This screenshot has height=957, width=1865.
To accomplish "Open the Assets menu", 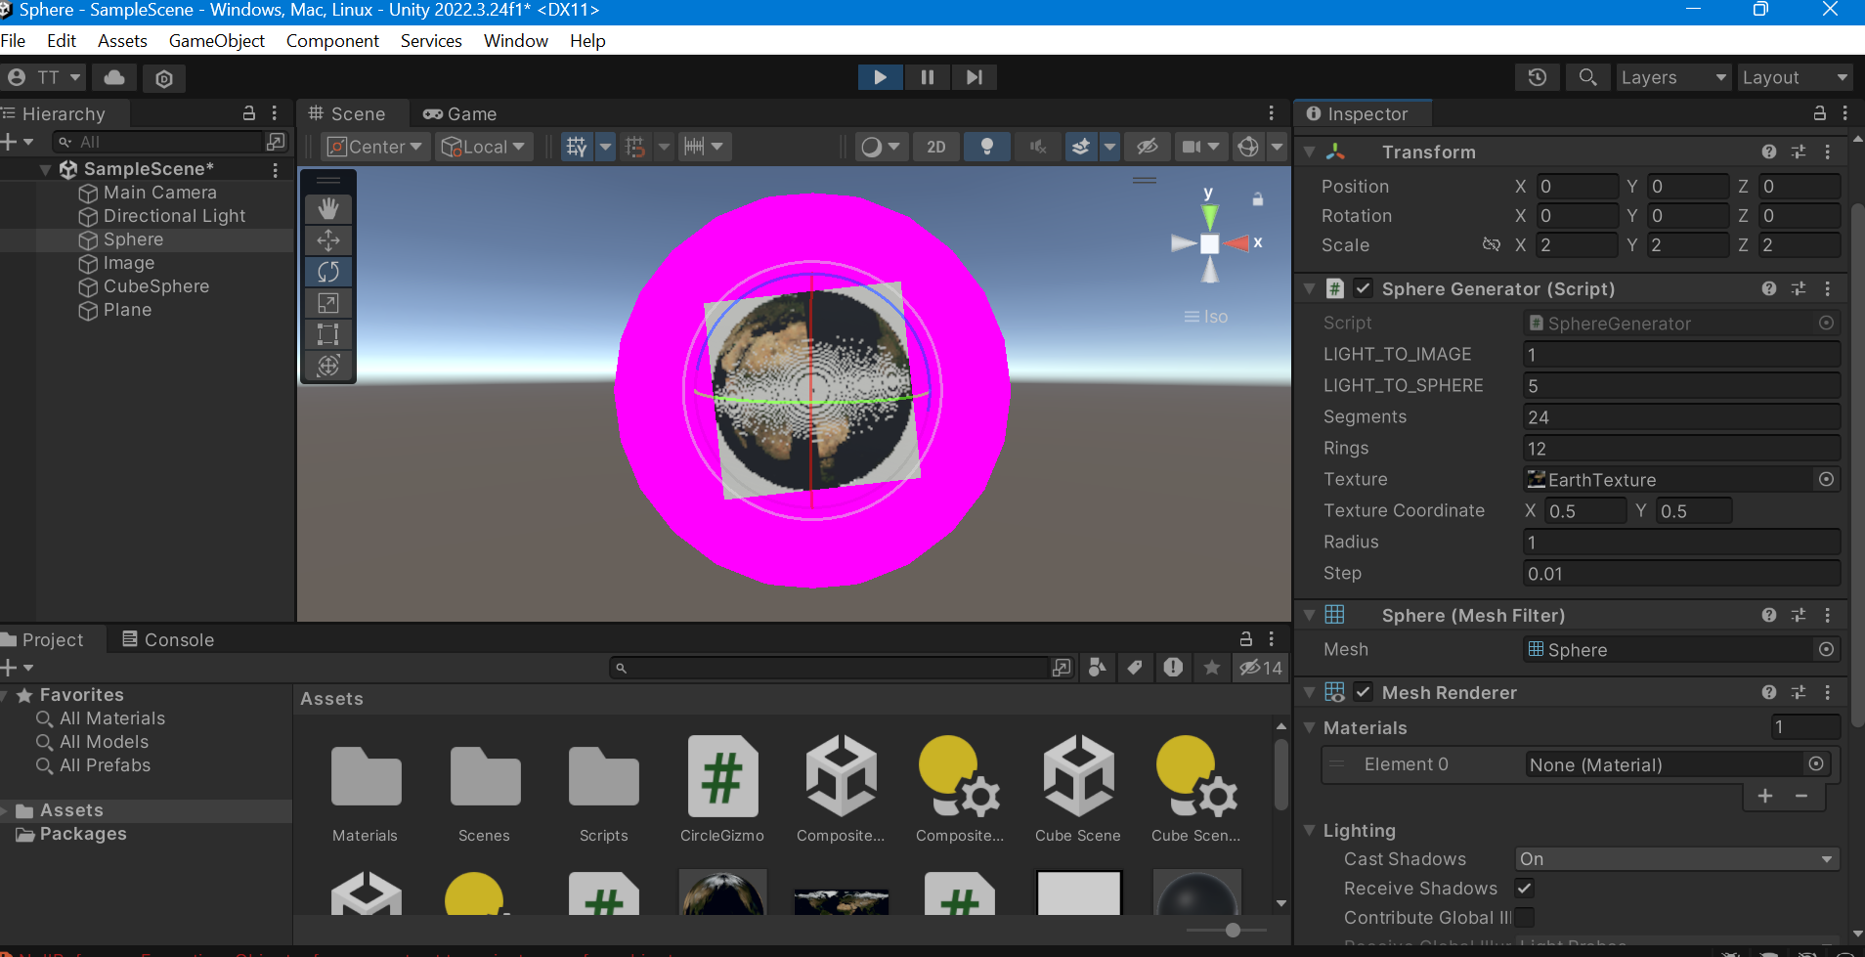I will [122, 40].
